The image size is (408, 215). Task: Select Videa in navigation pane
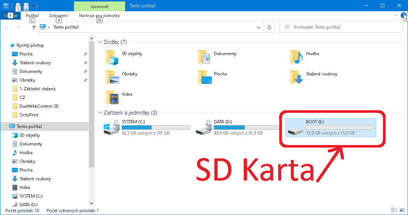pos(21,187)
